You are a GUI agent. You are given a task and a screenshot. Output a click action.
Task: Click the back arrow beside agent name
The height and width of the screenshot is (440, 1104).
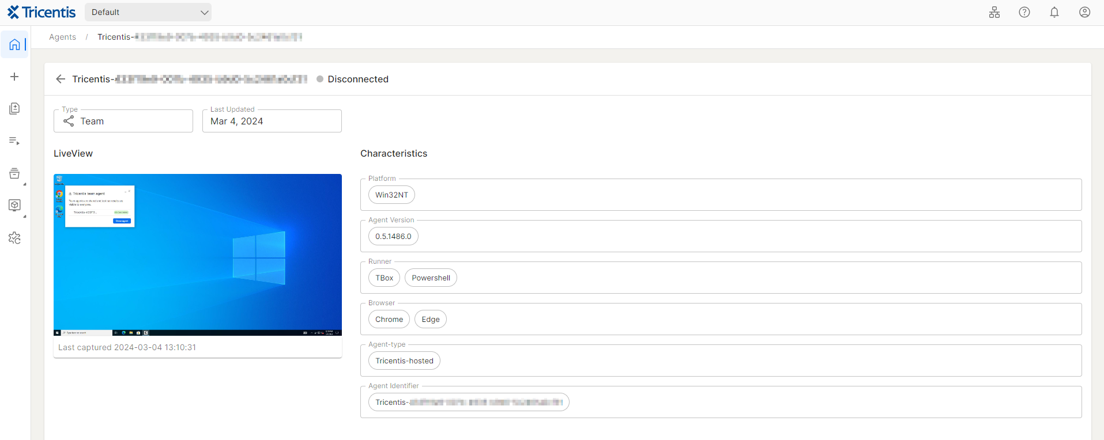pyautogui.click(x=61, y=79)
